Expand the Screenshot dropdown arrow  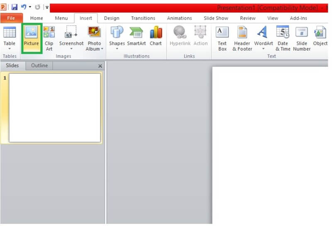pos(71,49)
